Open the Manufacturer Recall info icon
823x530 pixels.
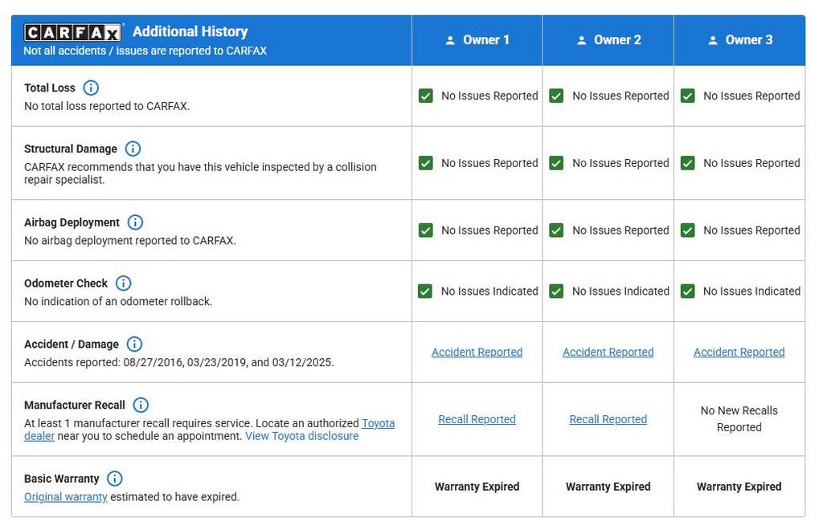pyautogui.click(x=141, y=406)
